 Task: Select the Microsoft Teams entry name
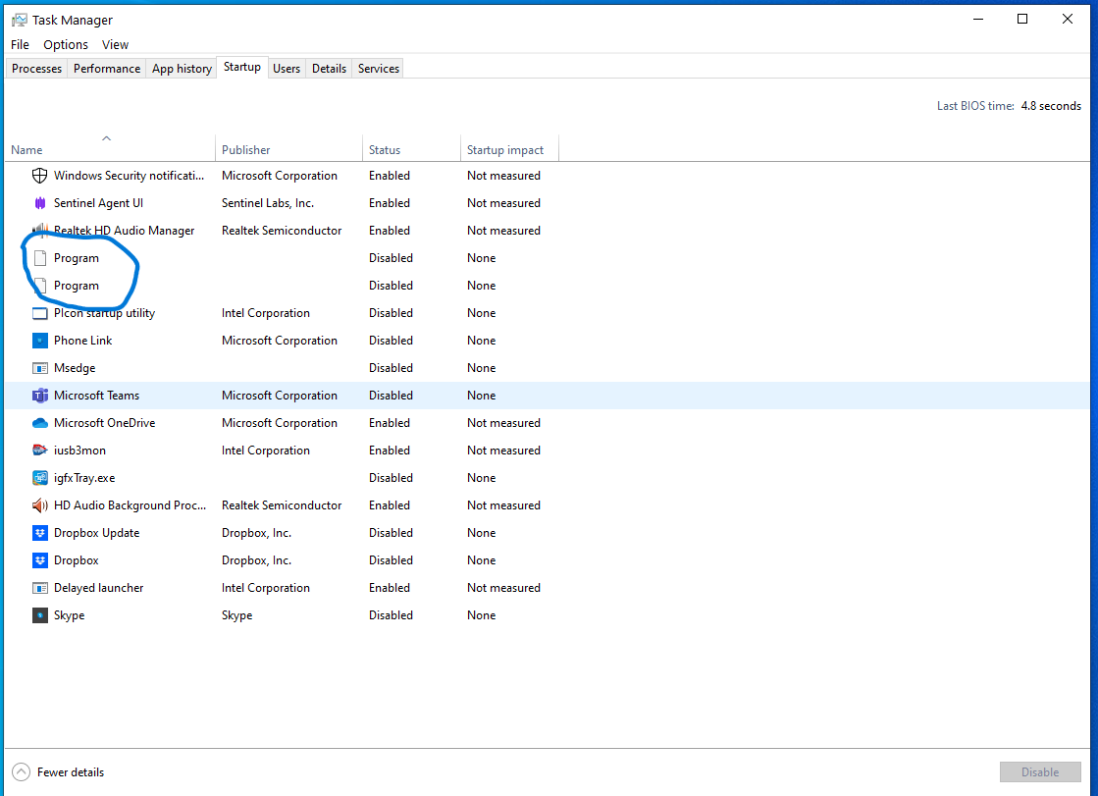(x=96, y=396)
